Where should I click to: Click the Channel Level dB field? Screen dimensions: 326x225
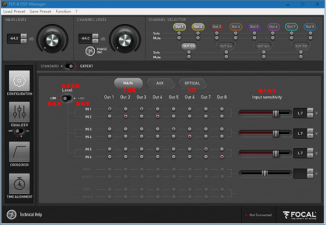tap(85, 38)
